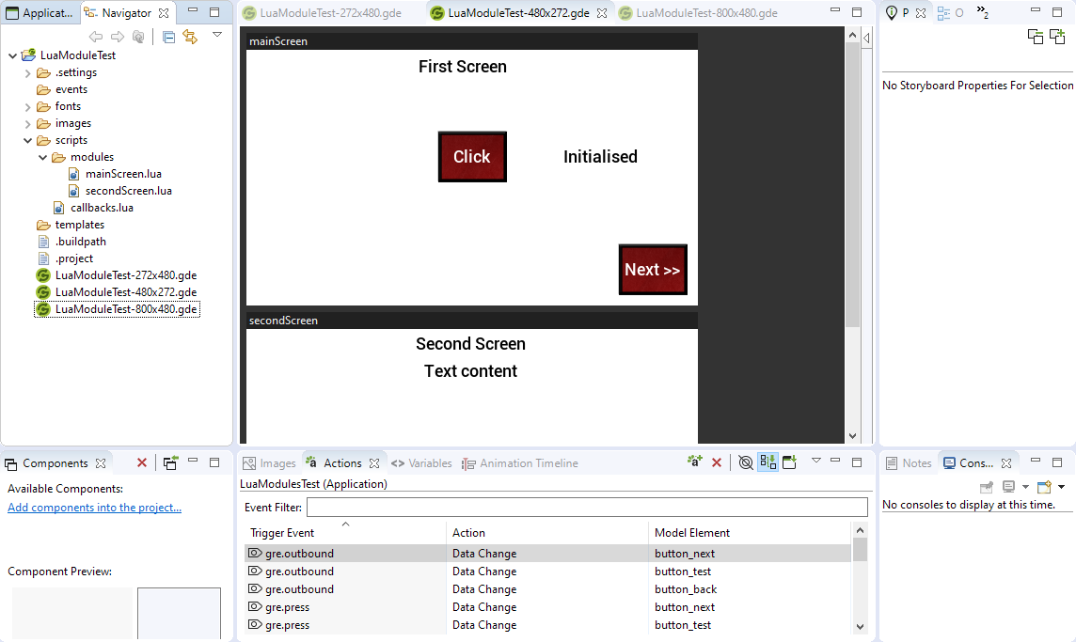
Task: Switch to LuaModuleTest-800x480.gde editor tab
Action: coord(705,13)
